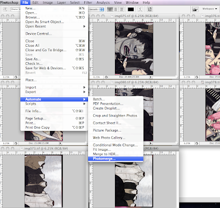This screenshot has height=208, width=220.
Task: Expand the Import submenu arrow
Action: tap(84, 87)
